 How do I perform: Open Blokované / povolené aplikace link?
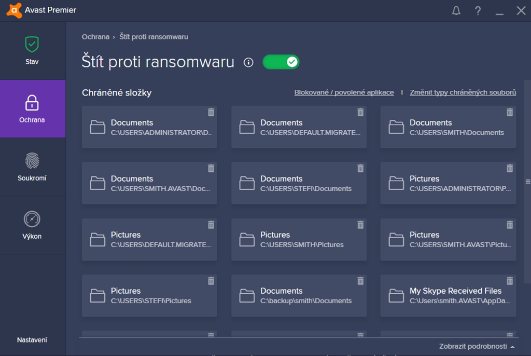344,92
